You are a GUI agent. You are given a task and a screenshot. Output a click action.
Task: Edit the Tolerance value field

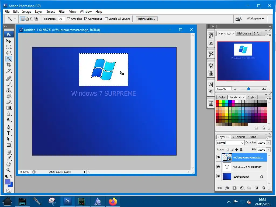pos(61,19)
